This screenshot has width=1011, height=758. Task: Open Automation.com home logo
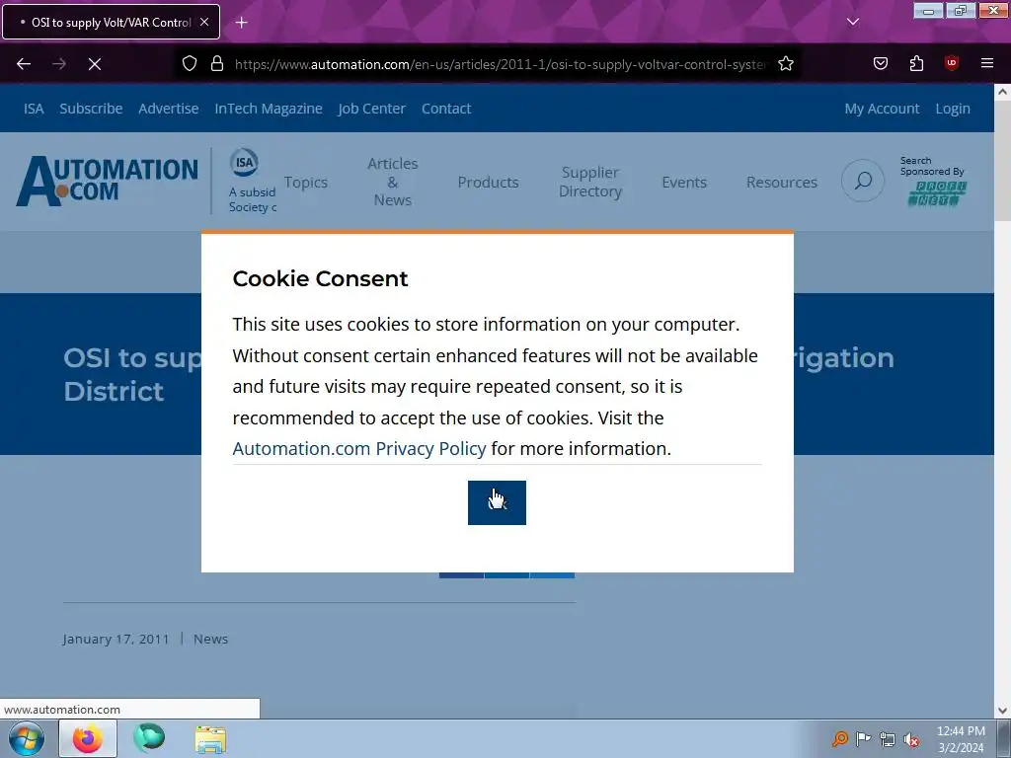coord(107,181)
